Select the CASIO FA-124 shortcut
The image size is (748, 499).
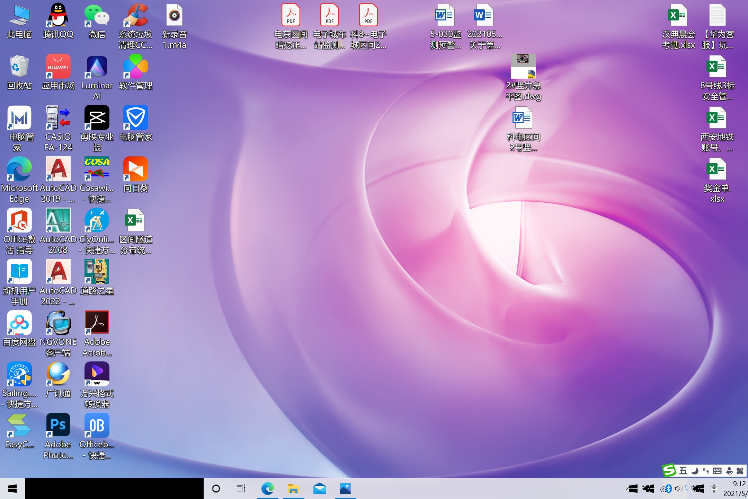click(58, 129)
